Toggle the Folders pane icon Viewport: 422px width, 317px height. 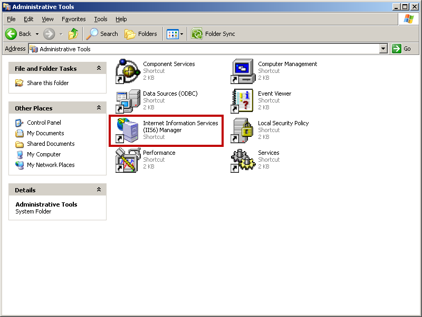pos(130,34)
